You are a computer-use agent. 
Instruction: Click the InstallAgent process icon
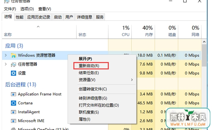[13, 112]
